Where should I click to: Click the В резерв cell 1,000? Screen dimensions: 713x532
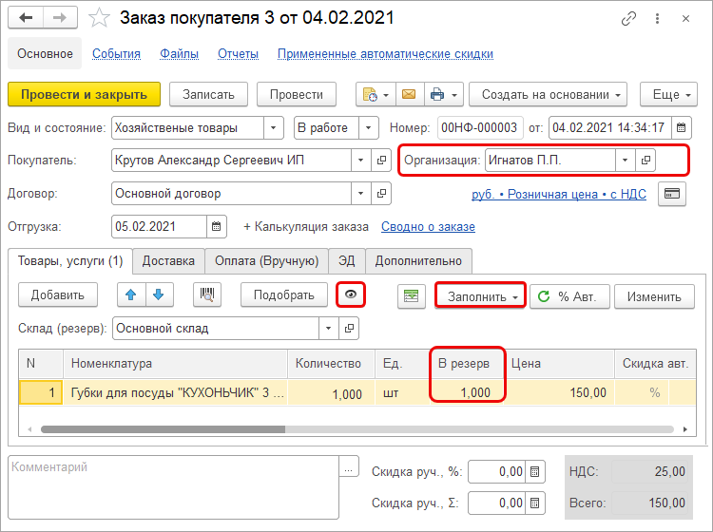click(467, 392)
